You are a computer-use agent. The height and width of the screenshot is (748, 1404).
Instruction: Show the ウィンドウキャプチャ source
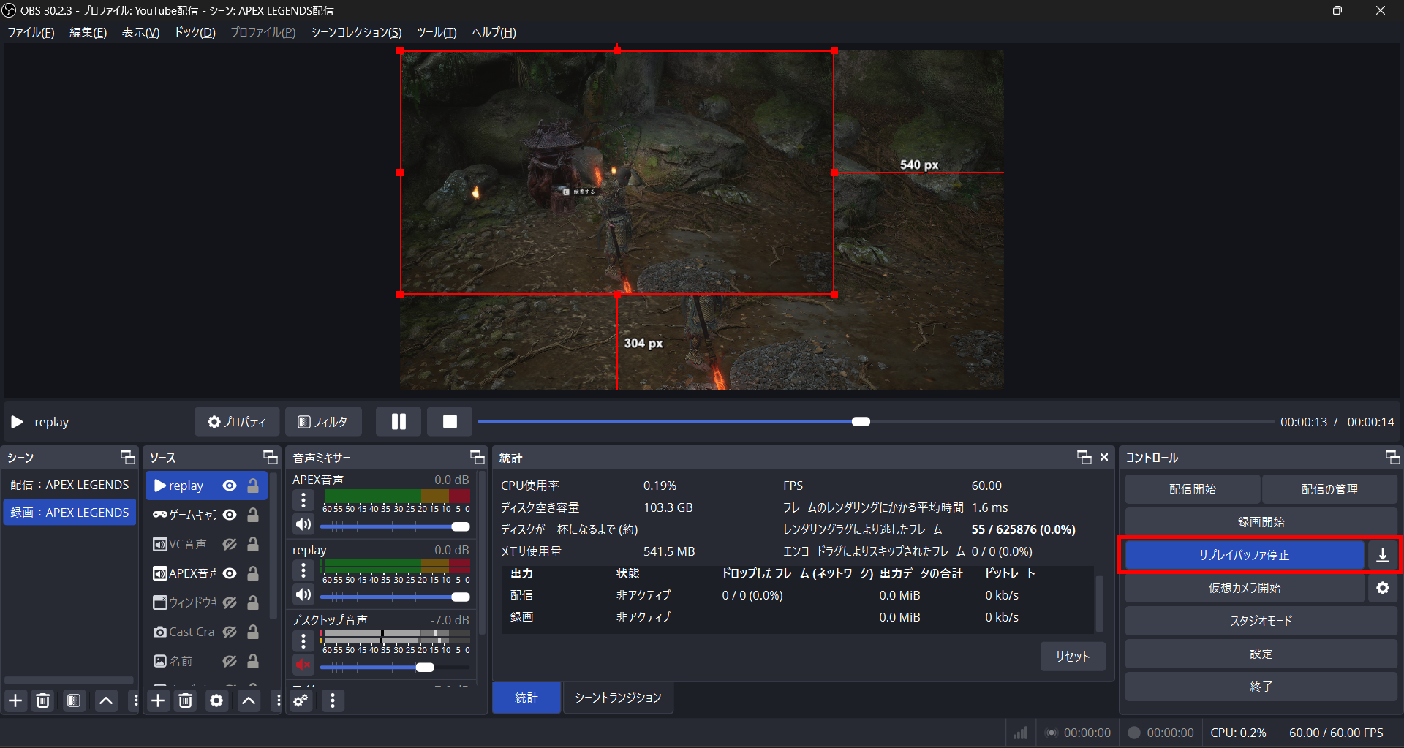click(x=230, y=602)
